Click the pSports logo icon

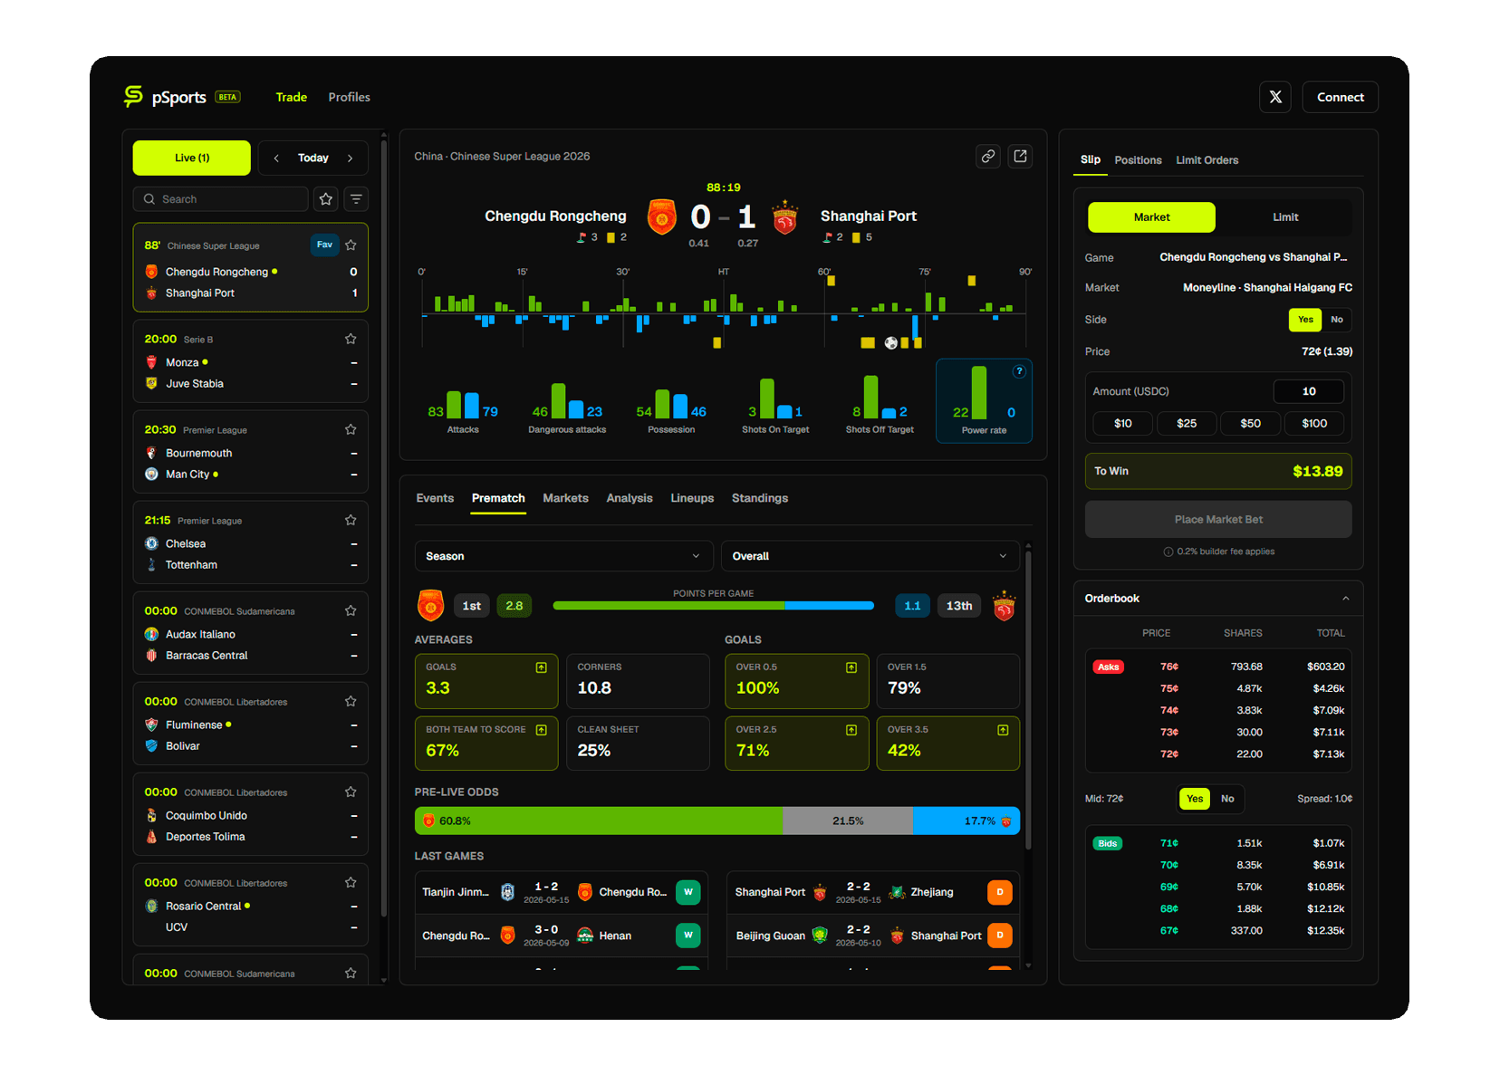point(134,97)
